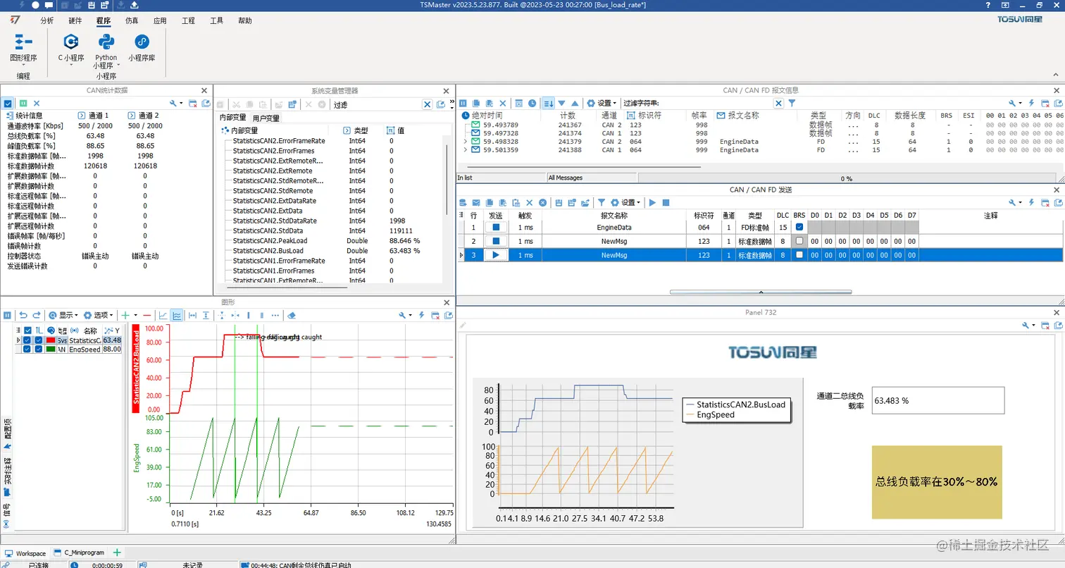Image resolution: width=1065 pixels, height=568 pixels.
Task: Add a message with envelope icon in 发送 toolbar
Action: [x=476, y=202]
